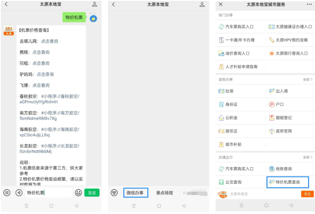Click the 特价机票 text input field
315x214 pixels.
(48, 193)
